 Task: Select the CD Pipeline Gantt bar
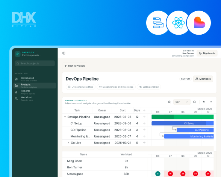pyautogui.click(x=195, y=130)
